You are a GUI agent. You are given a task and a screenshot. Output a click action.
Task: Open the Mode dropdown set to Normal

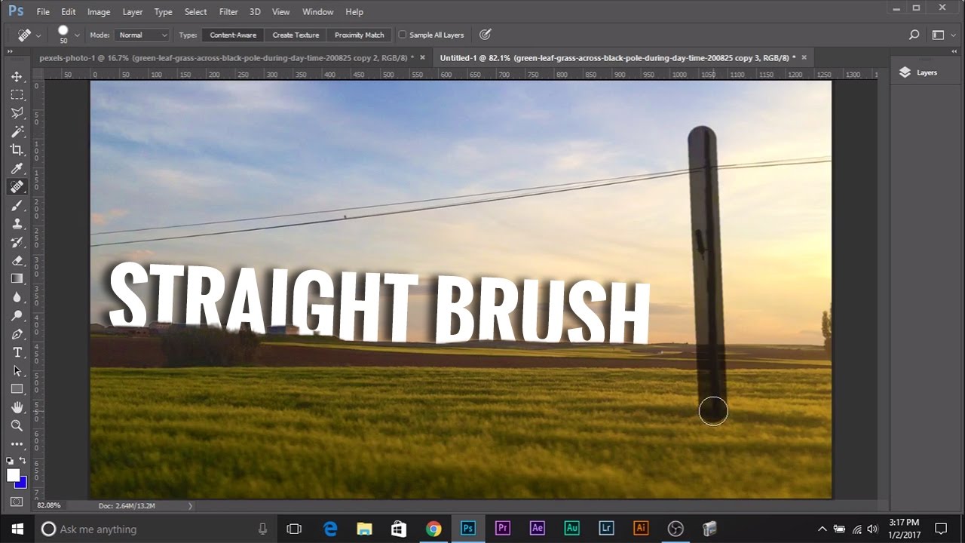point(142,35)
